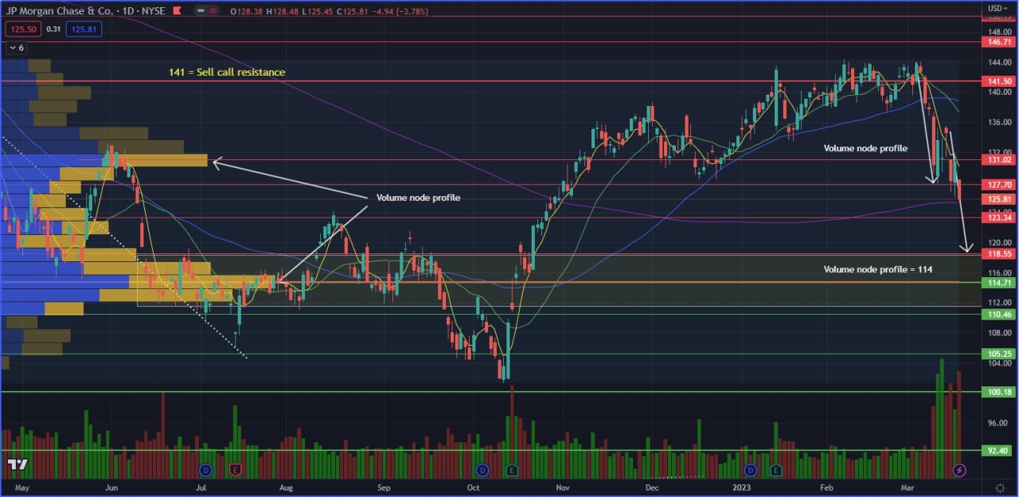Click the −4.94 (−3.78%) change value

tap(401, 12)
